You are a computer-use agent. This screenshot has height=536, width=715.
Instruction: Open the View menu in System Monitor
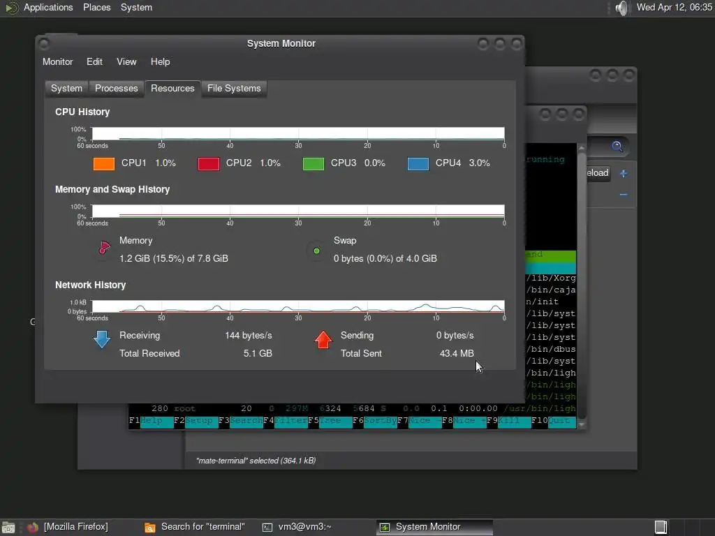pyautogui.click(x=126, y=61)
